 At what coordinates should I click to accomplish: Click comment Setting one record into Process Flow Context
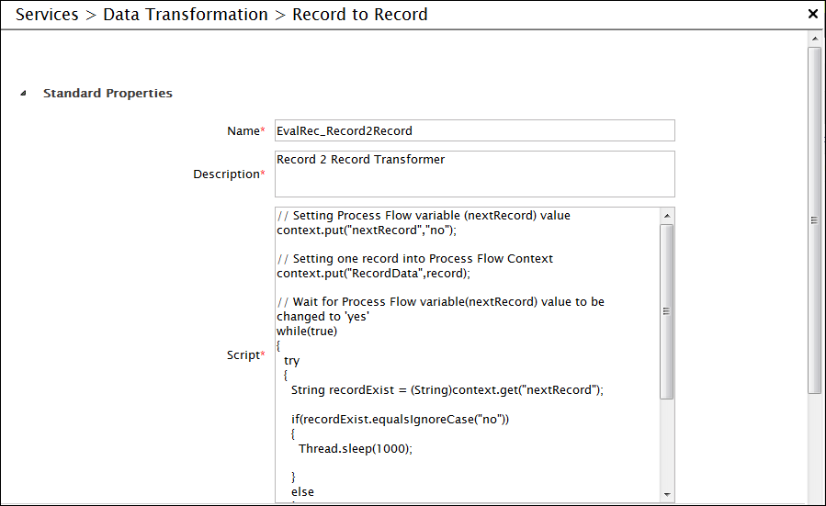415,259
